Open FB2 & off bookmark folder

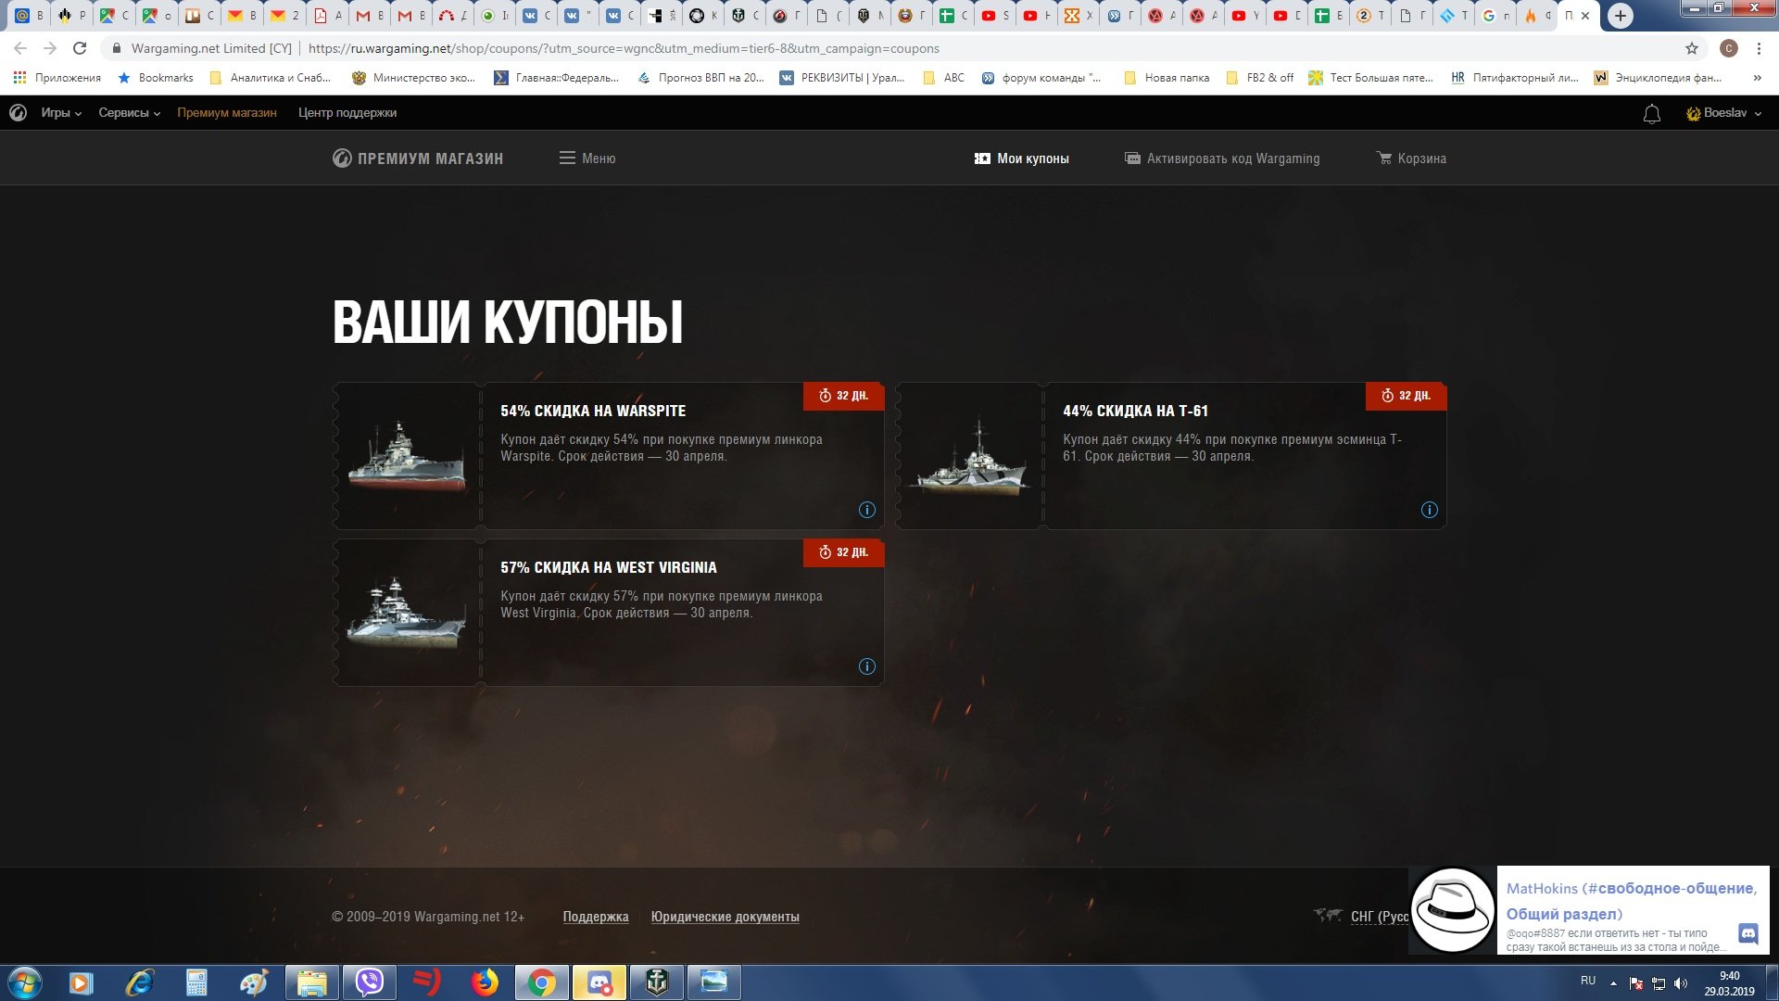tap(1260, 78)
